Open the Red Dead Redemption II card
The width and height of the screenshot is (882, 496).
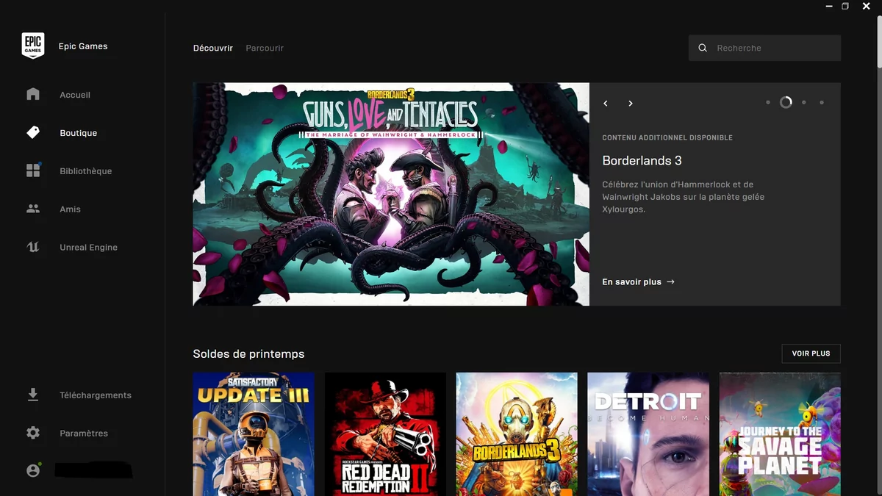[x=385, y=434]
